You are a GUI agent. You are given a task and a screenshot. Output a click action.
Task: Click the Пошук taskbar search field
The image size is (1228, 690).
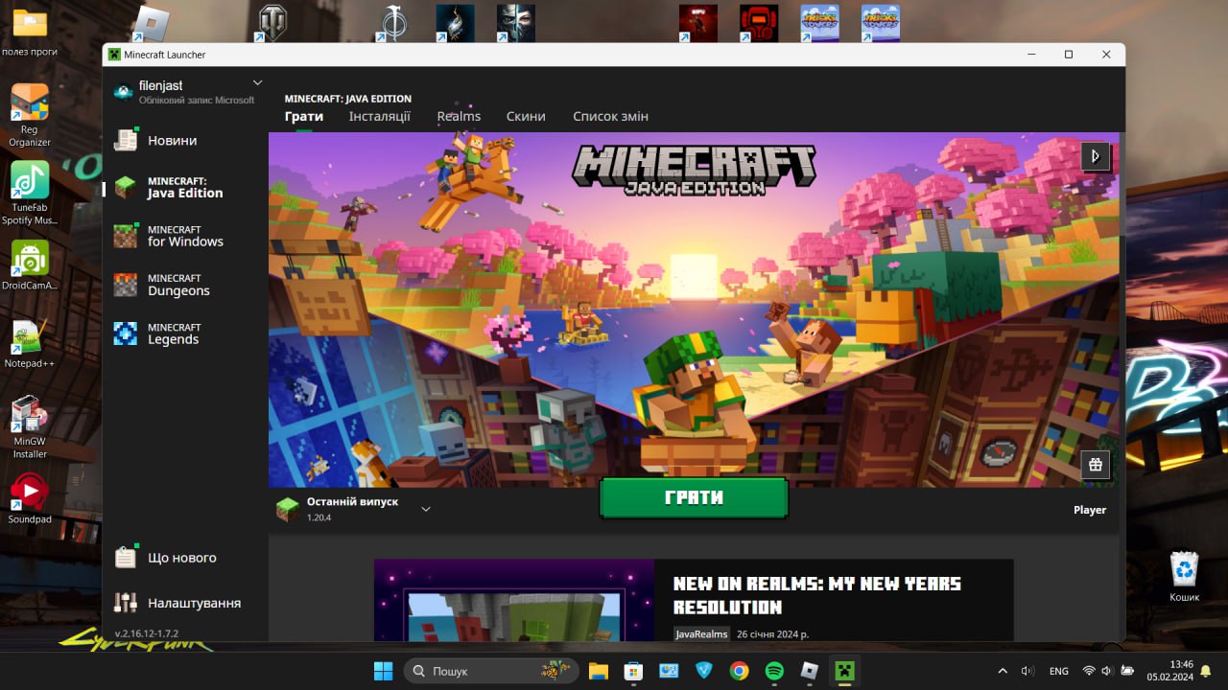tap(490, 671)
